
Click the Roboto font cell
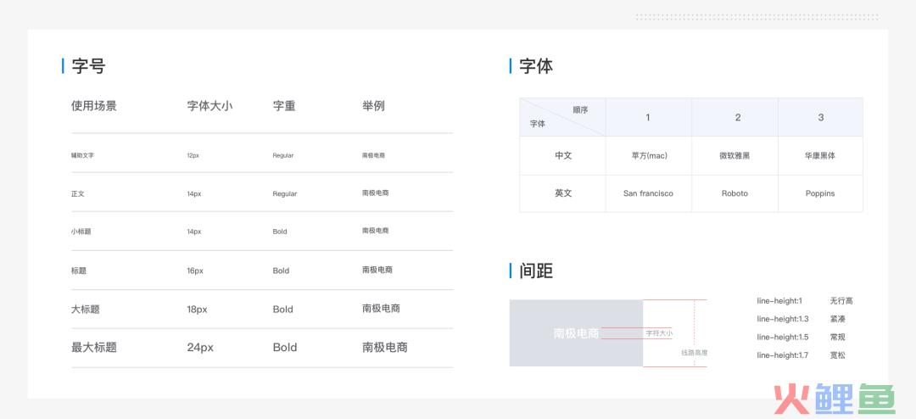pyautogui.click(x=734, y=193)
